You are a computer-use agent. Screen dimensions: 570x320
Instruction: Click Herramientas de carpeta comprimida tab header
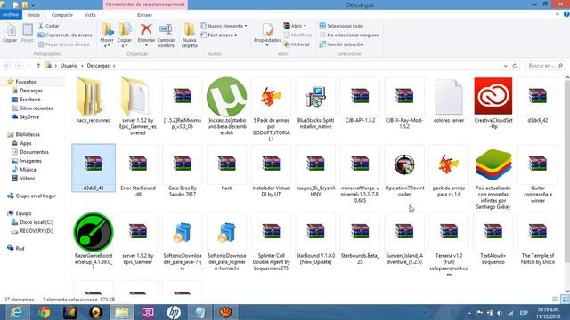pos(145,4)
